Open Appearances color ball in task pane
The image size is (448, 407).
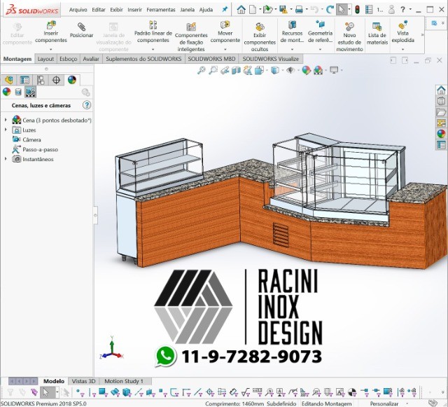[441, 134]
